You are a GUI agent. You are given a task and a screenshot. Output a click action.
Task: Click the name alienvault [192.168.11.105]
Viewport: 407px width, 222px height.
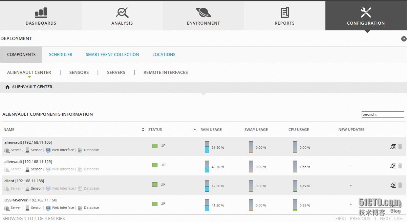[28, 142]
